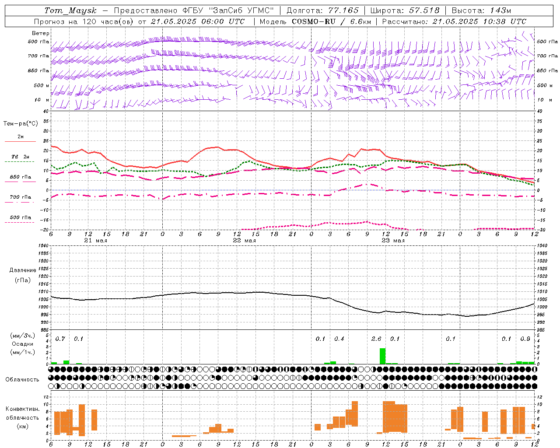Click the 23 мая date label
The width and height of the screenshot is (560, 448).
[393, 241]
